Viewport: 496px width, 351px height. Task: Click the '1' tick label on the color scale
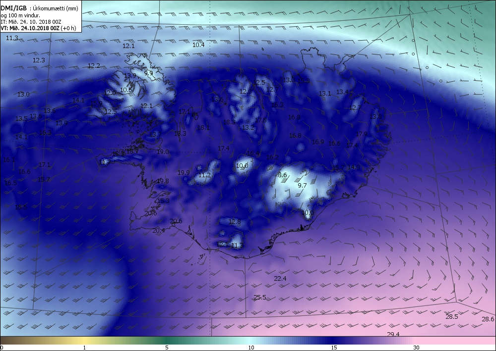point(84,348)
